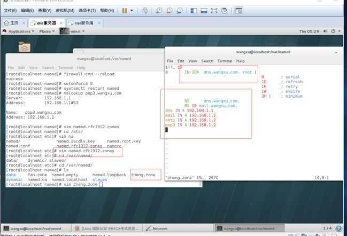Click the "MX 10 mail.wangxu.com." record line
This screenshot has height=236, width=347.
211,106
